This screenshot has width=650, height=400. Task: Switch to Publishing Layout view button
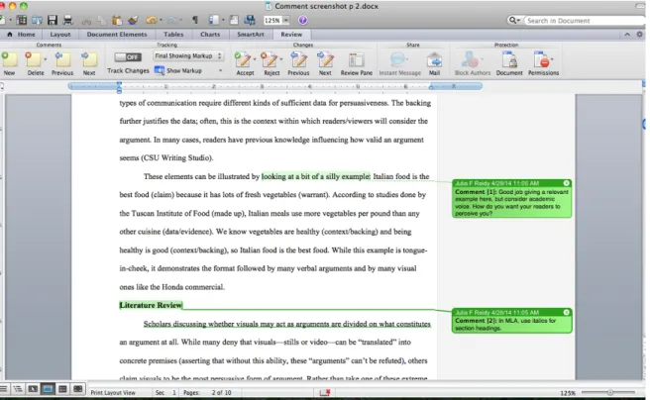[x=33, y=389]
